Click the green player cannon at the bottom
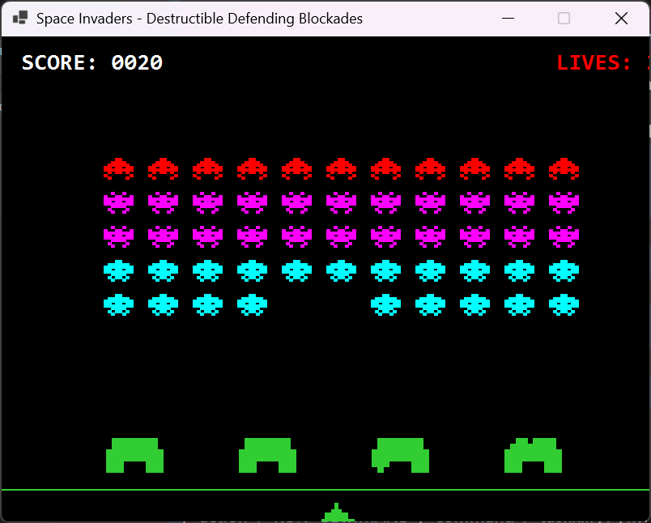The image size is (651, 523). coord(337,512)
